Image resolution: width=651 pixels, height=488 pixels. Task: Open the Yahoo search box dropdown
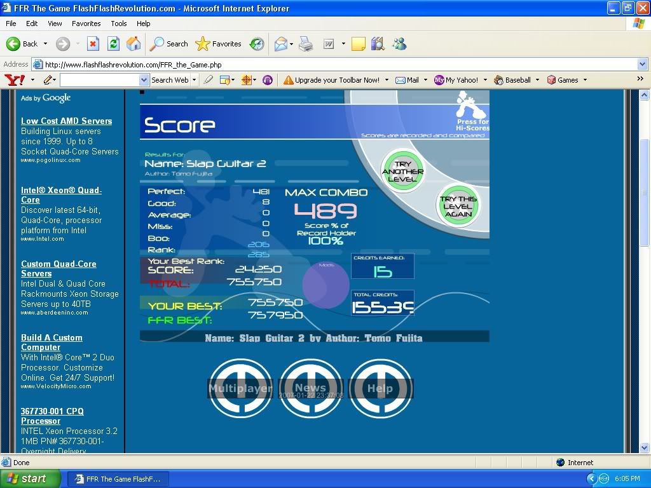(144, 80)
